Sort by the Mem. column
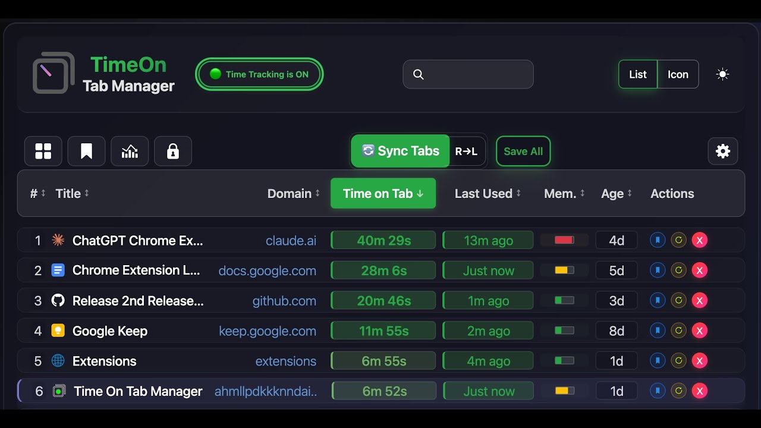This screenshot has height=428, width=761. [x=565, y=193]
